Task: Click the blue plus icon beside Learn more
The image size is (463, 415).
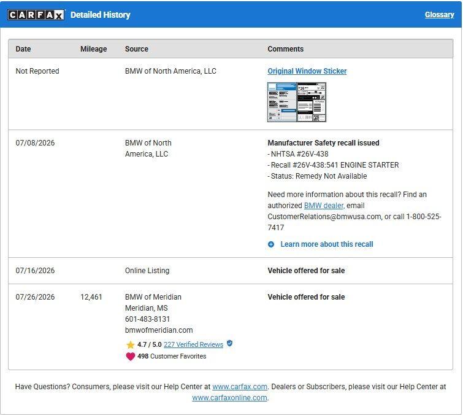Action: coord(271,244)
